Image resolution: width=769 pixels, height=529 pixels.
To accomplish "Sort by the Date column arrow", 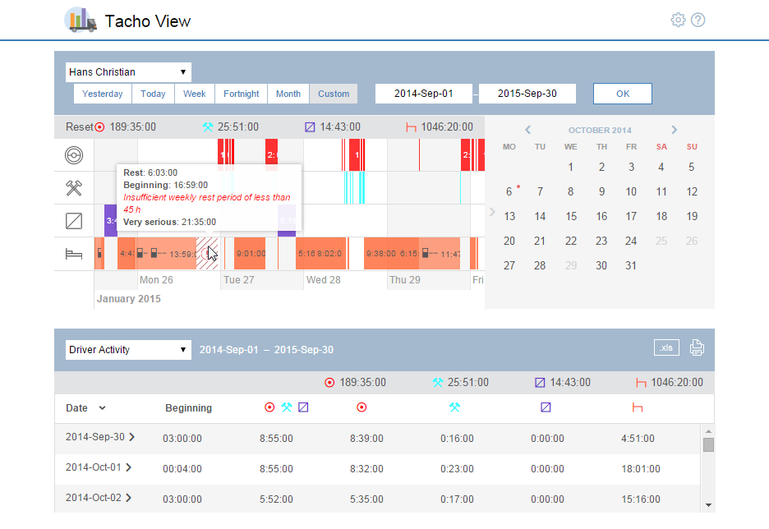I will [x=103, y=408].
